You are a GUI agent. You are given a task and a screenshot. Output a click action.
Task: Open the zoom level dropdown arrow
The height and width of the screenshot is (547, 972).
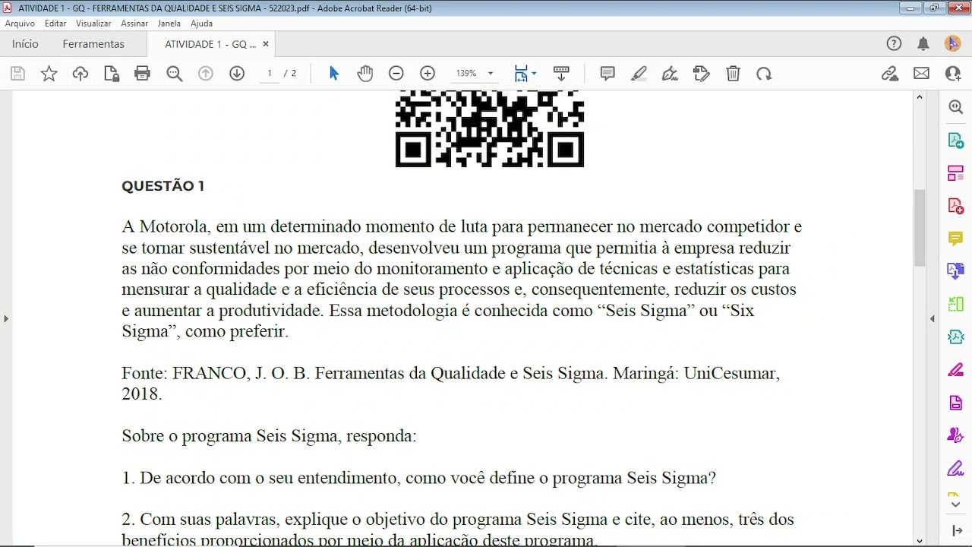[491, 74]
